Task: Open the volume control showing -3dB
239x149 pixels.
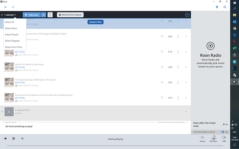Action: point(224,139)
